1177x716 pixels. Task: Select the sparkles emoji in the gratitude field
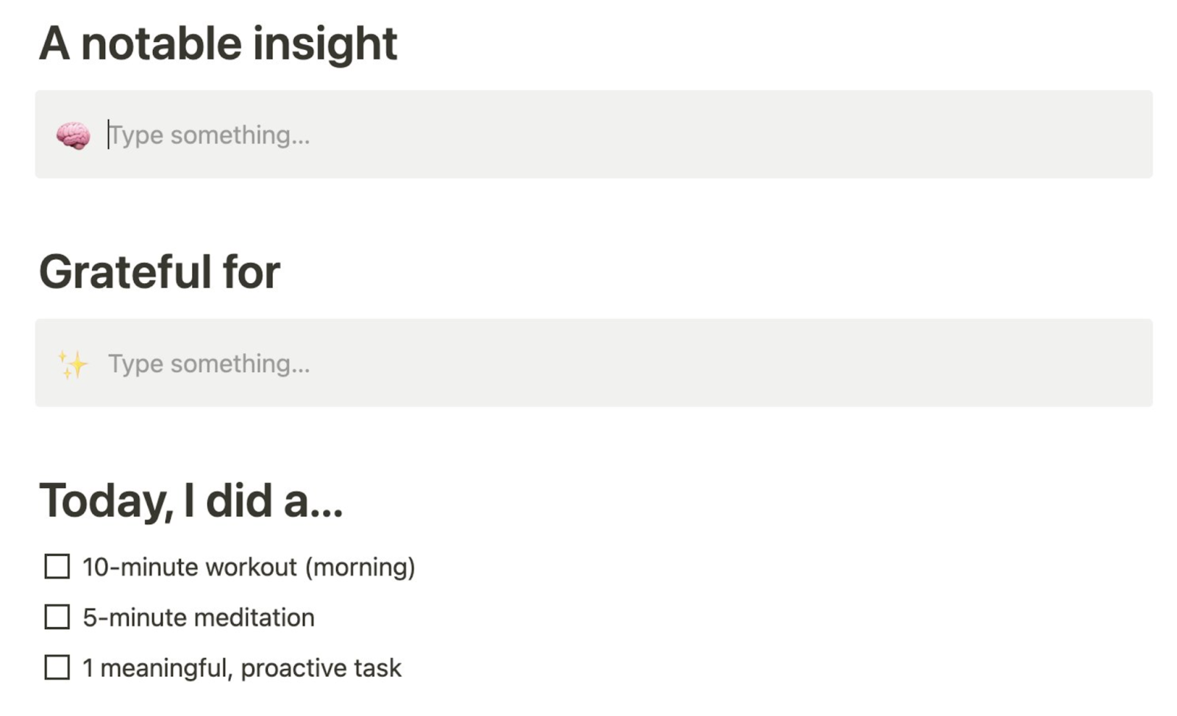tap(71, 363)
